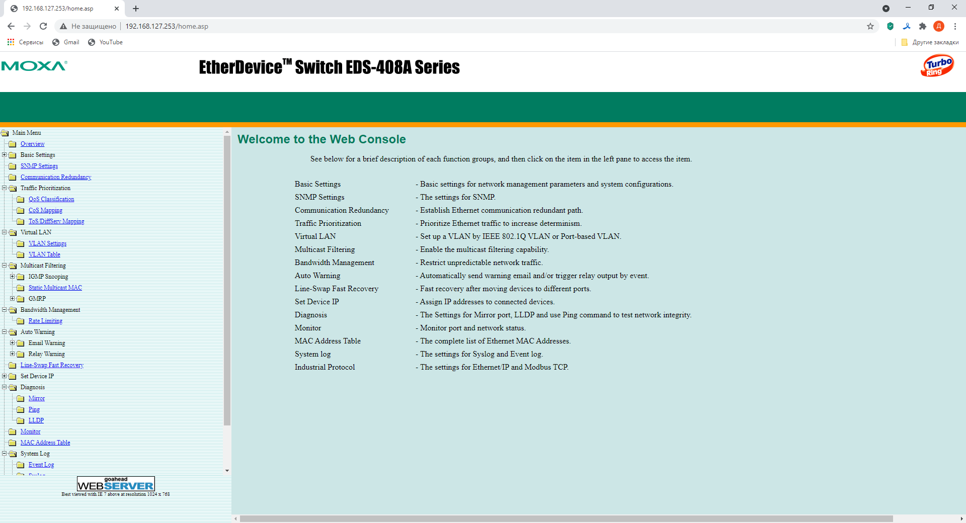Open the Chrome three-dot menu
Screen dimensions: 966x523
[x=955, y=26]
